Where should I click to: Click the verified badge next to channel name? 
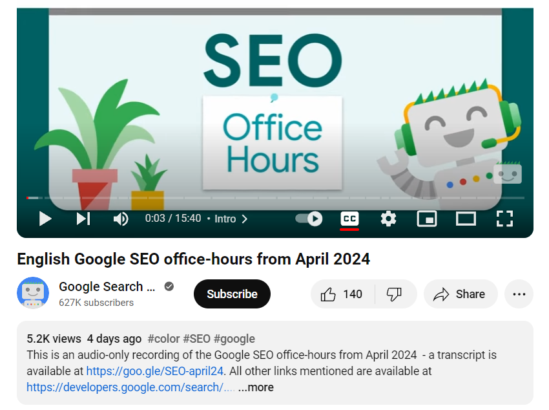(169, 286)
